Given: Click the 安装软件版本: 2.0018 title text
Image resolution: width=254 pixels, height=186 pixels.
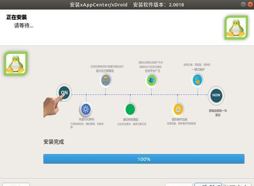Looking at the screenshot, I should click(x=158, y=5).
